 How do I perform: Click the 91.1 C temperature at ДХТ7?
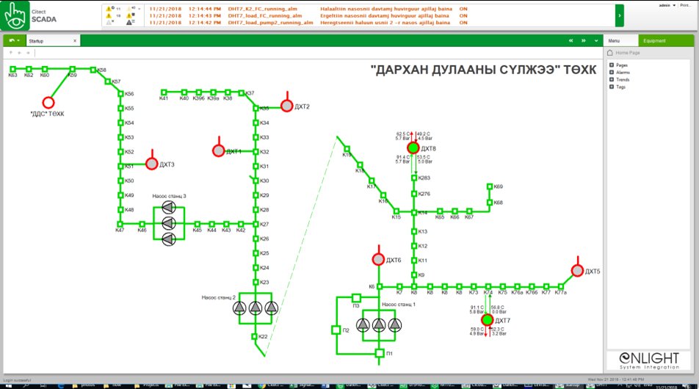477,308
